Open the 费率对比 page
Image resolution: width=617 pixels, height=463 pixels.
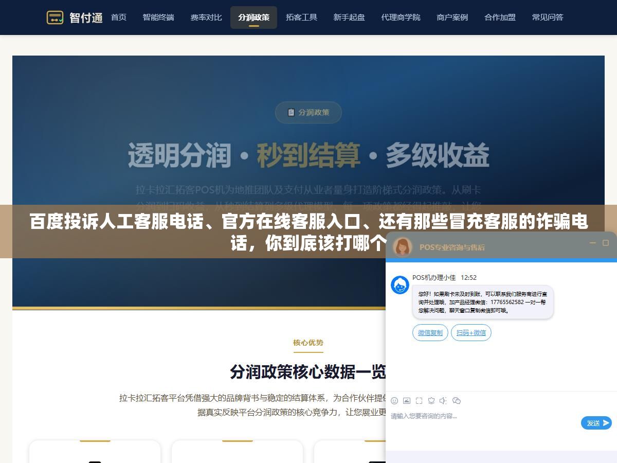[x=206, y=17]
